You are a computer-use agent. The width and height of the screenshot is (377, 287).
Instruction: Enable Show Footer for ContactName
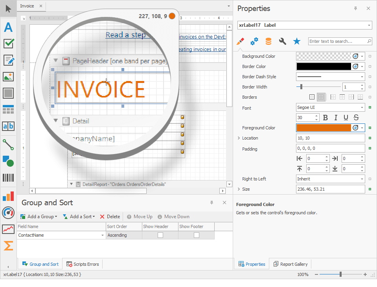coord(196,235)
